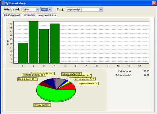Image resolution: width=157 pixels, height=114 pixels.
Task: Switch to the Měsíční přehled tab
Action: 12,15
